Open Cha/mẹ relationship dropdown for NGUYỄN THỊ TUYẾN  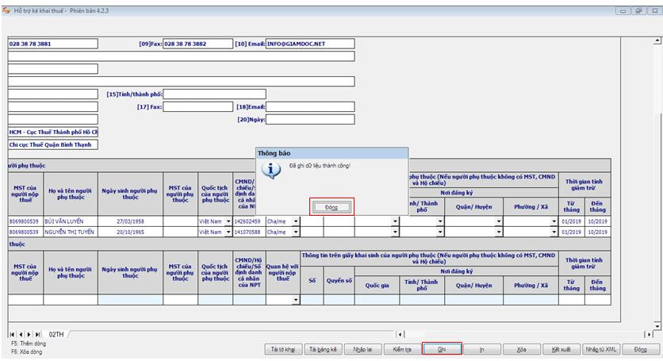(296, 232)
